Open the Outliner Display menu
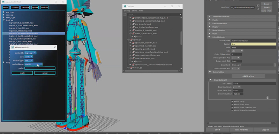This screenshot has width=279, height=134. (127, 11)
